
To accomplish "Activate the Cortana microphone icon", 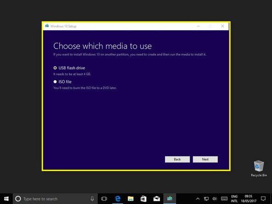I will (92, 198).
